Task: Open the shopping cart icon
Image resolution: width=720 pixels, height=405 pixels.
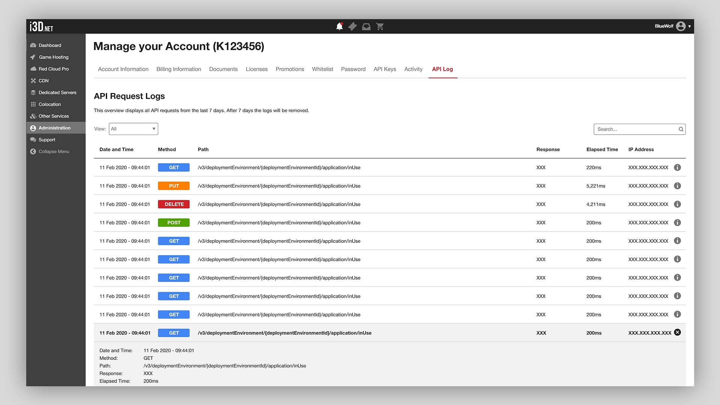Action: [x=380, y=26]
